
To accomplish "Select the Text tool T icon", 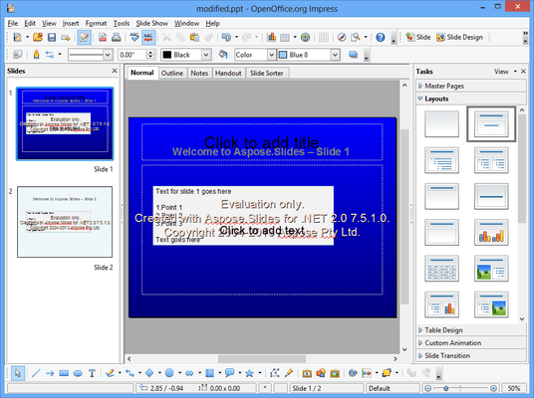I will point(92,373).
